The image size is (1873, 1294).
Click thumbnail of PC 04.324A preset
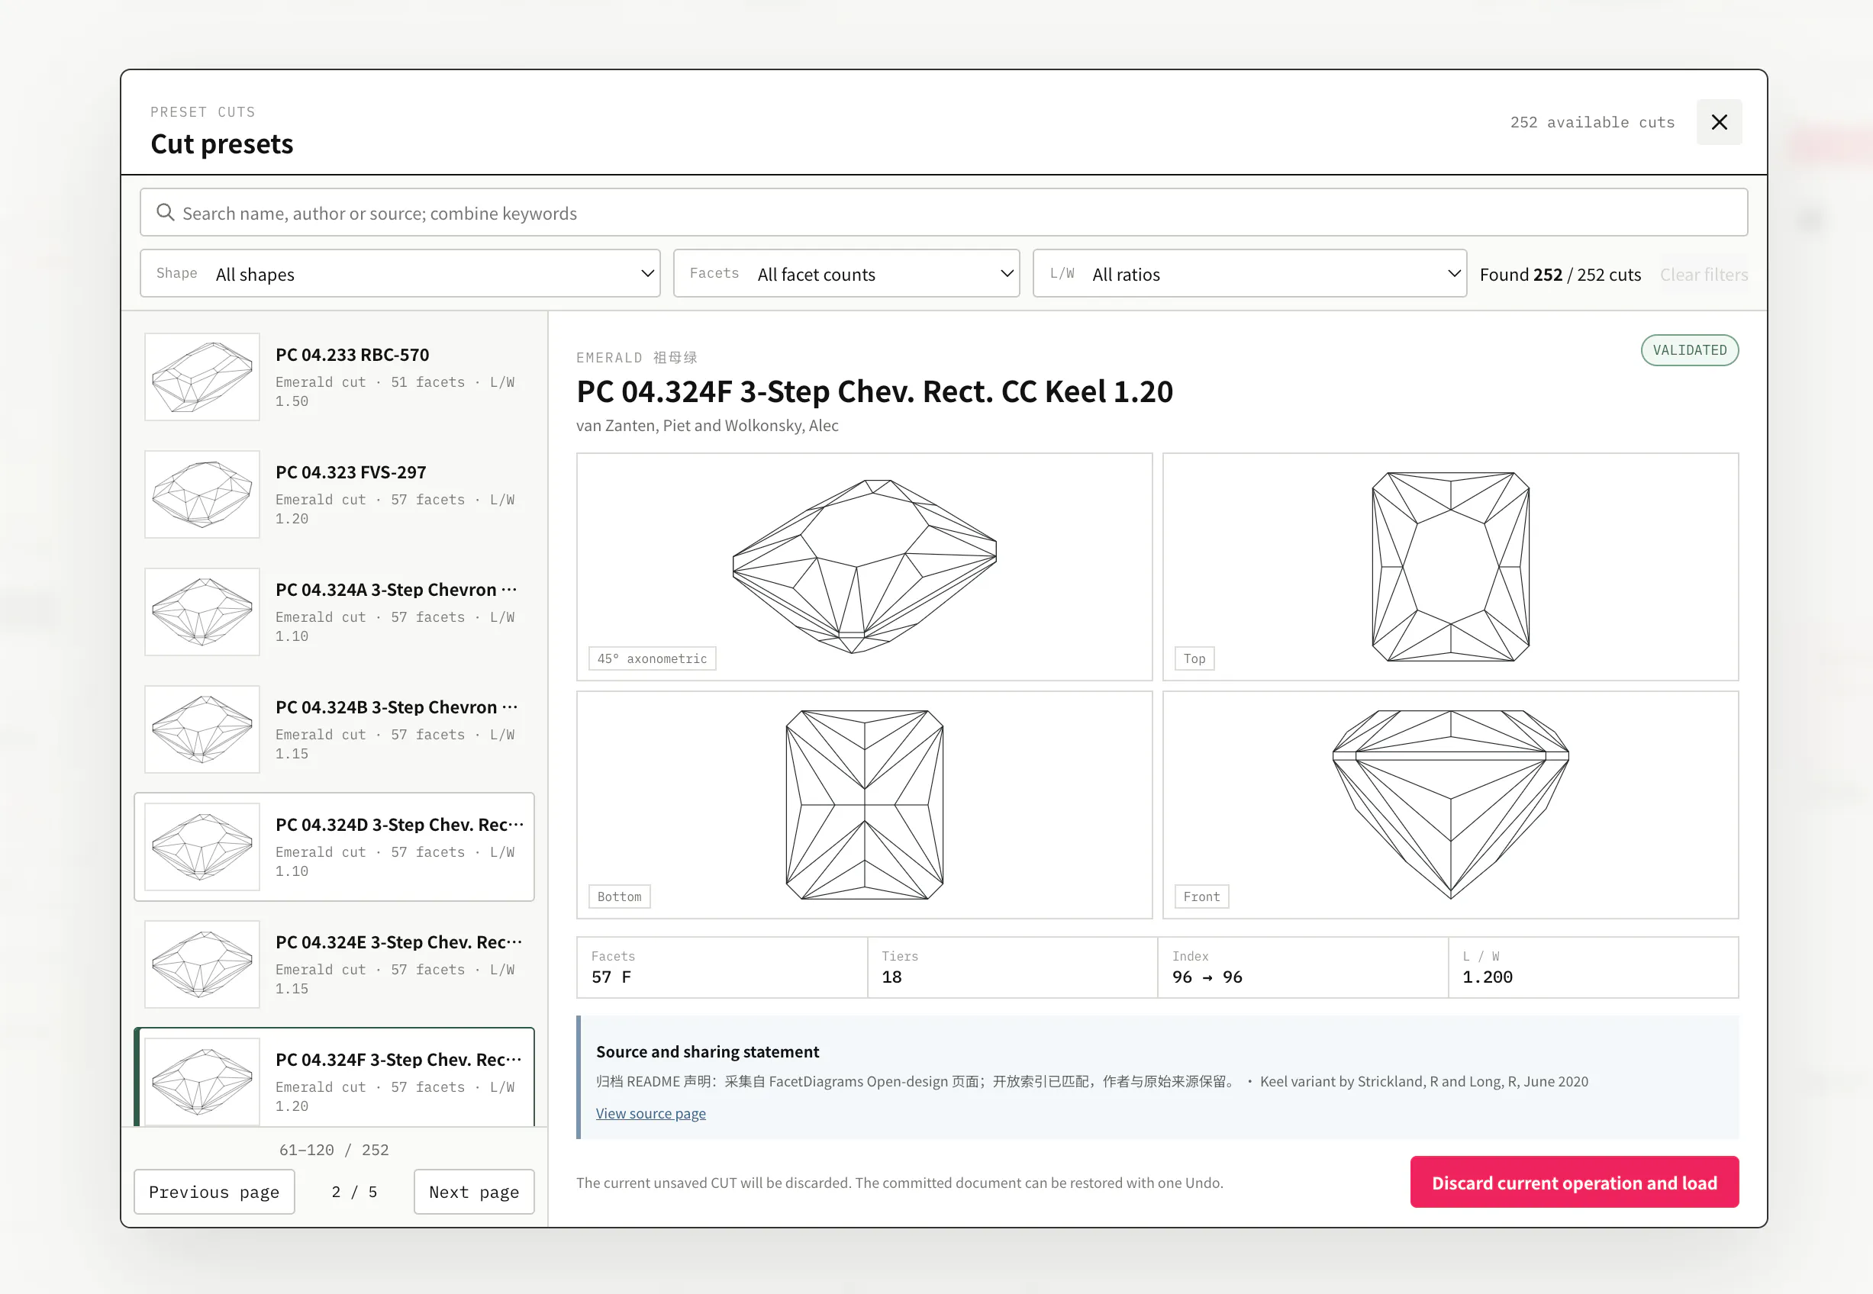202,612
